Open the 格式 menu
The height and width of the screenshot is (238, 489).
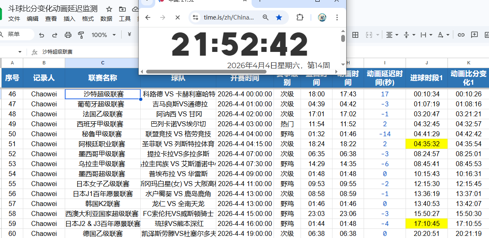pyautogui.click(x=88, y=19)
